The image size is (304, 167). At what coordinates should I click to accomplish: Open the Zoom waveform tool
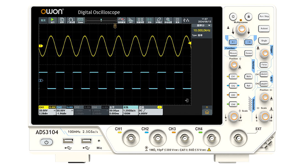tap(80, 20)
